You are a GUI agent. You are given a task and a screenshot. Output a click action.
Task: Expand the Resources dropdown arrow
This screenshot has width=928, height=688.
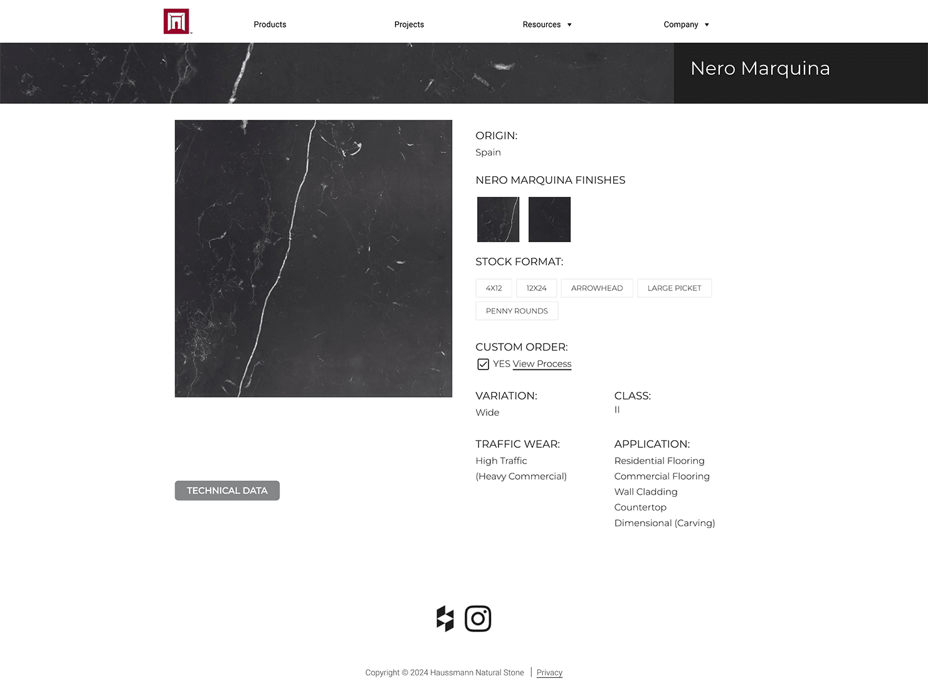coord(569,25)
